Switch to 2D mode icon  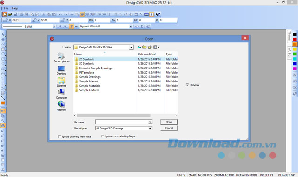tap(99, 14)
